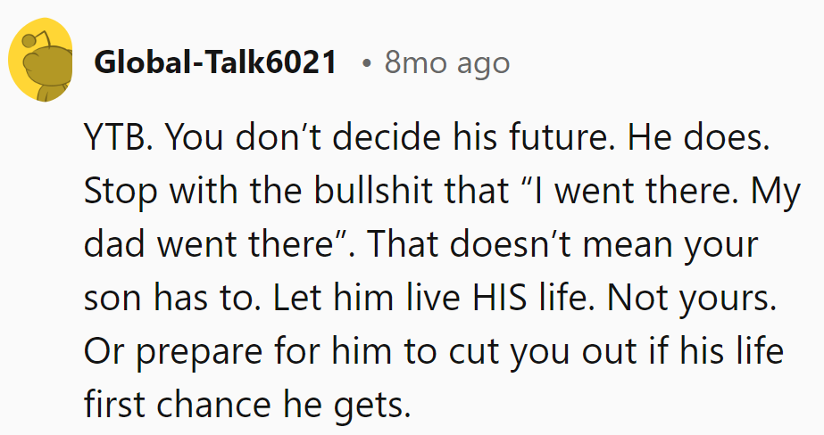Click the dot separator before the timestamp
The image size is (824, 435).
pos(366,64)
